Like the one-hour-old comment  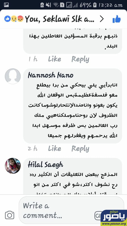[54, 59]
